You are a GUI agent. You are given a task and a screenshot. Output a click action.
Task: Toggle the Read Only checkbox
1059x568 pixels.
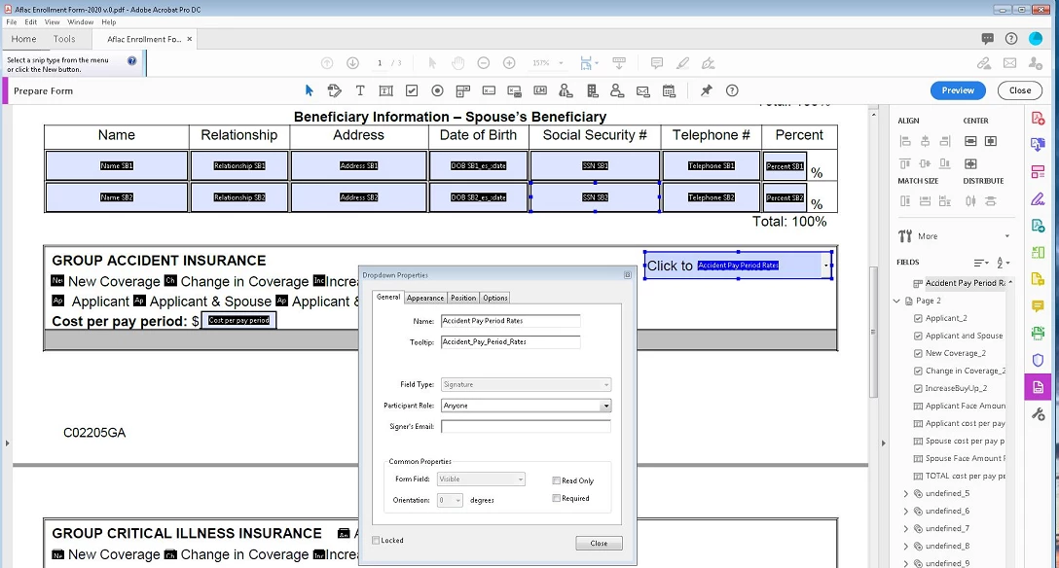tap(557, 480)
